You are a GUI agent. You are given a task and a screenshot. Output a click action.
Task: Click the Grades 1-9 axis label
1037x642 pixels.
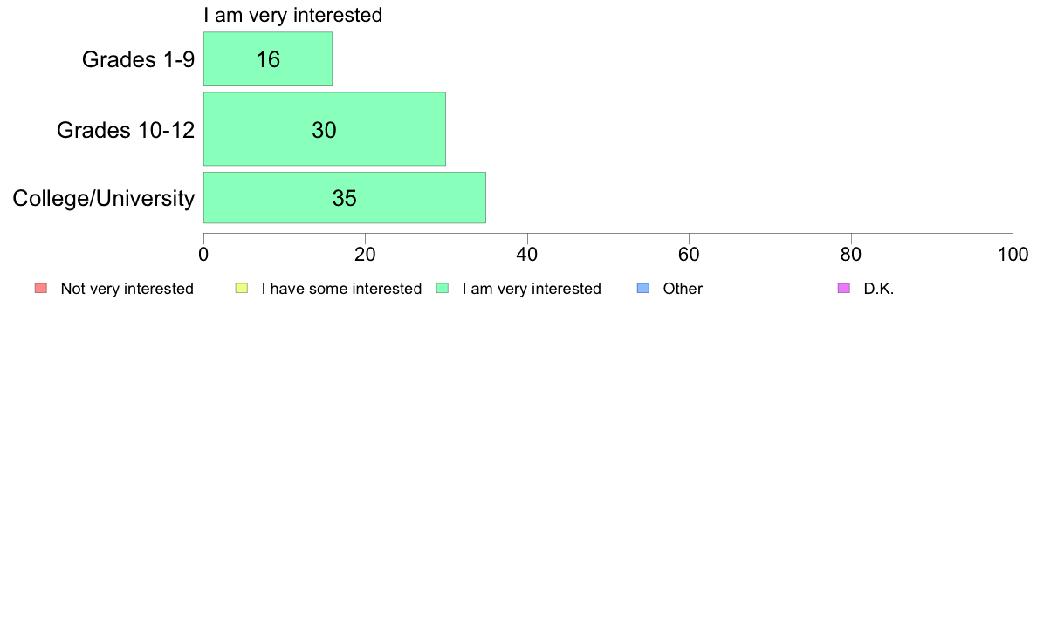coord(138,59)
